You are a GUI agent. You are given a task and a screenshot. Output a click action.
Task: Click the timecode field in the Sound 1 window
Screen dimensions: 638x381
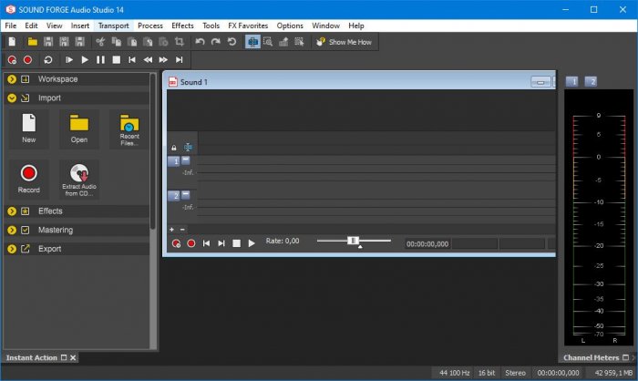click(x=427, y=243)
